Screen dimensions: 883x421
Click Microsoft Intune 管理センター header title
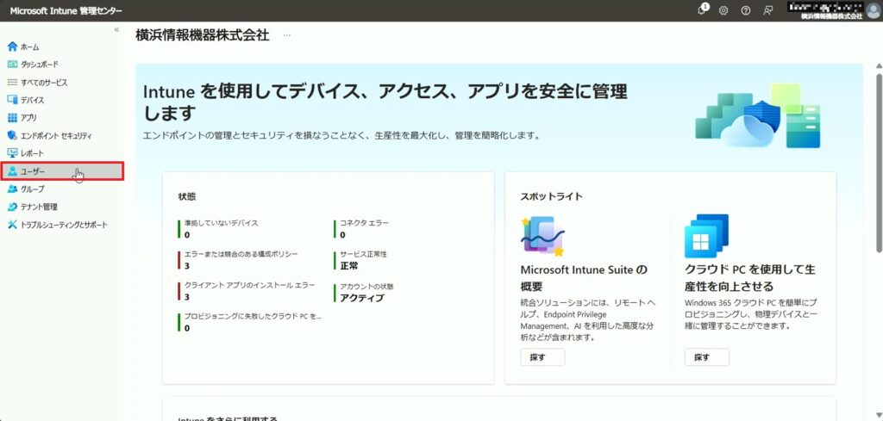coord(66,10)
